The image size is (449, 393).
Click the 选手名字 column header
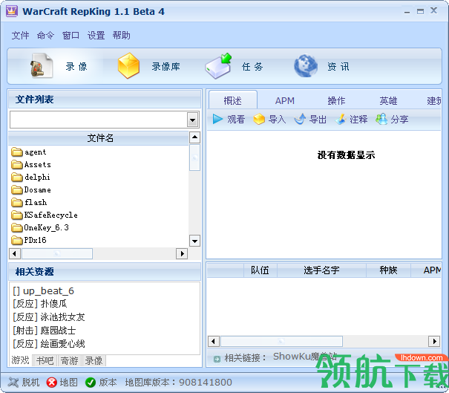321,270
